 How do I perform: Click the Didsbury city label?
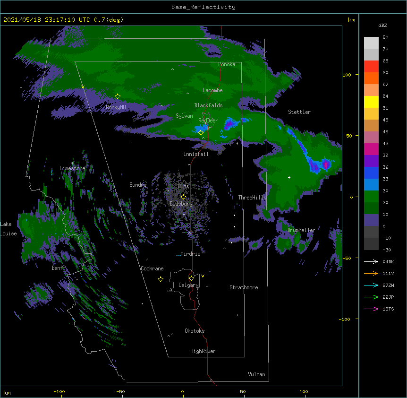coord(181,204)
